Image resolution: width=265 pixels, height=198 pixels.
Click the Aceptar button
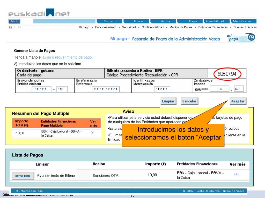coord(238,101)
